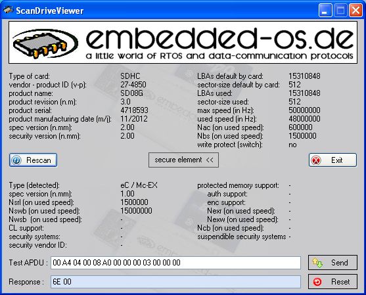Minimize the ScanDriveViewer window
Image resolution: width=366 pixels, height=295 pixels.
coord(325,11)
